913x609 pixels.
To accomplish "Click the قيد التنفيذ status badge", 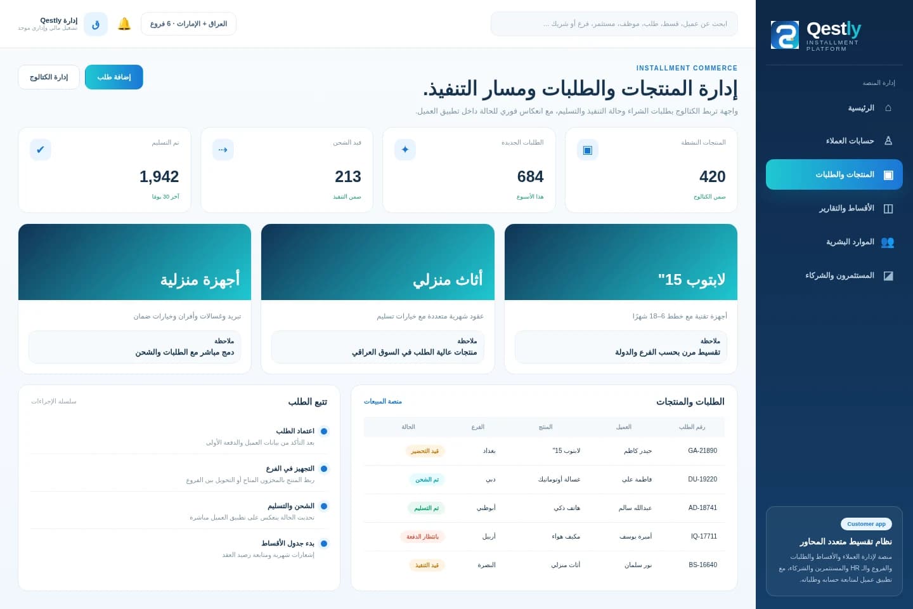I will pyautogui.click(x=427, y=565).
